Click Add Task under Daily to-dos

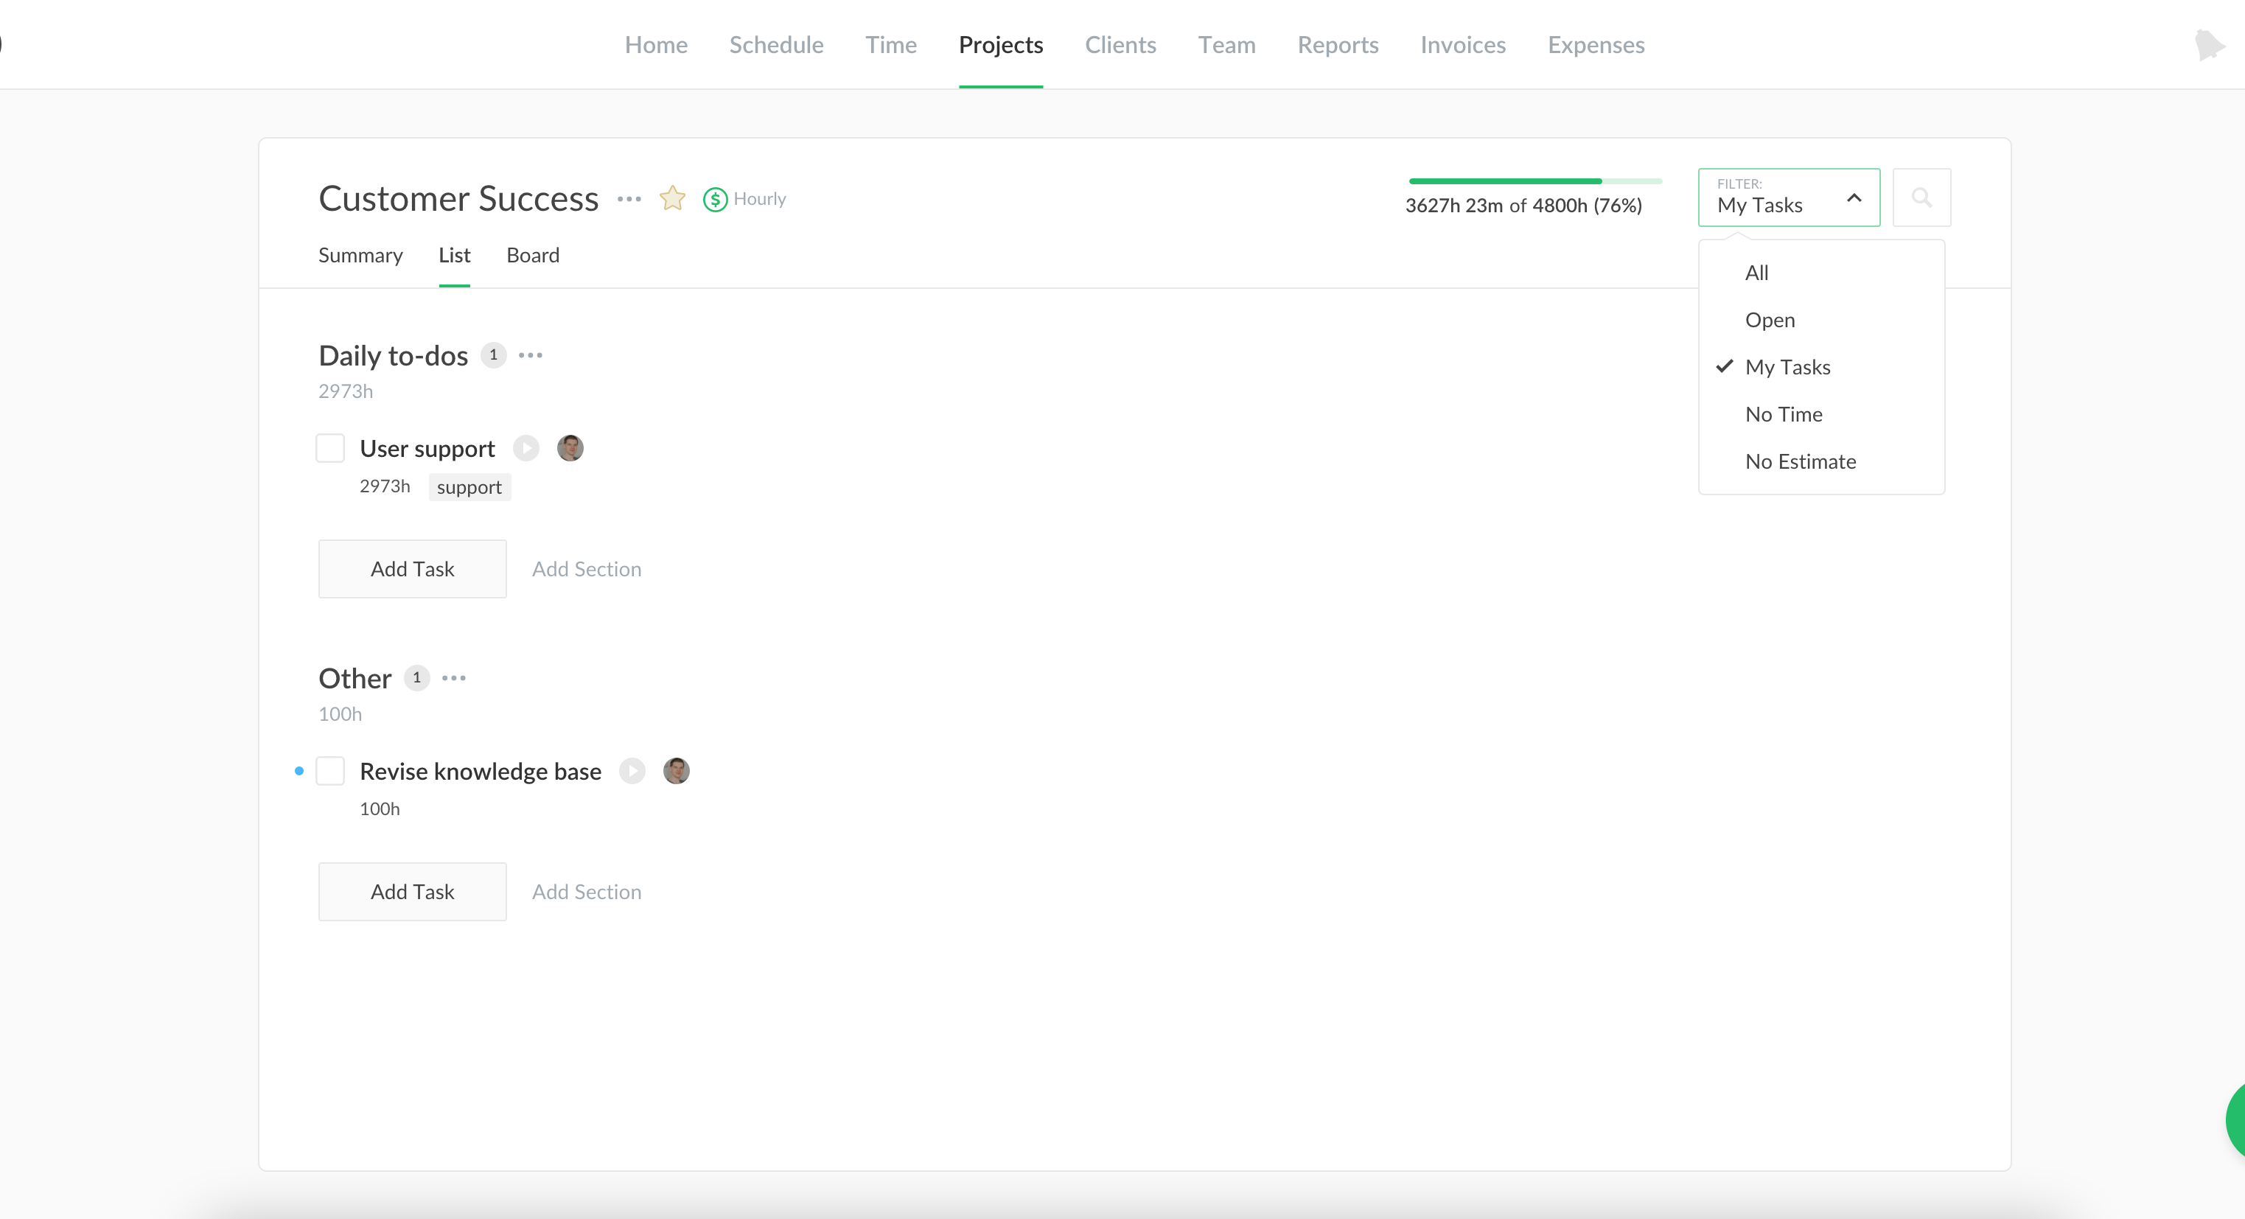coord(412,569)
